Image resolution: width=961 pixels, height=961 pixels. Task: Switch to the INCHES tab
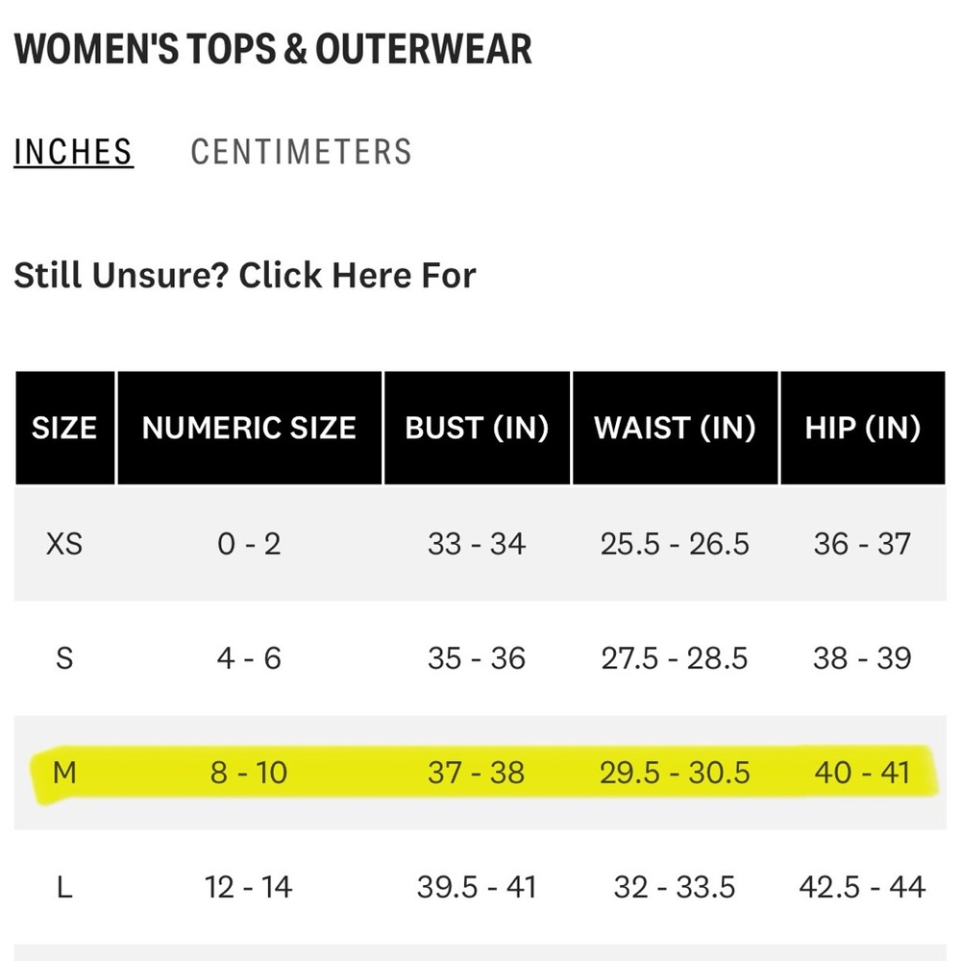(x=74, y=152)
